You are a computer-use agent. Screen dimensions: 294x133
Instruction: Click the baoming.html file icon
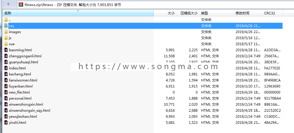click(6, 50)
